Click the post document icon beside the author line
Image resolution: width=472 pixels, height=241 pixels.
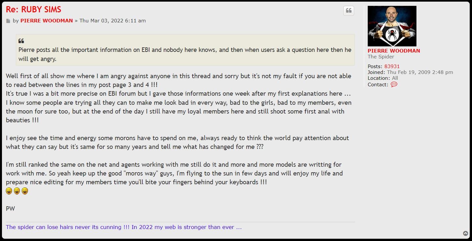pos(8,21)
